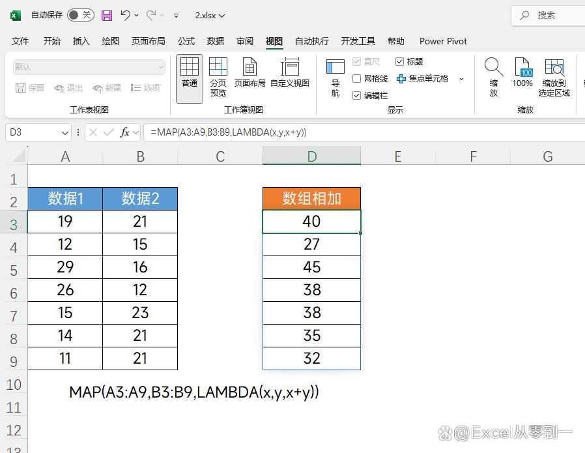Enable the 网格线 gridlines checkbox
The height and width of the screenshot is (453, 585).
[x=357, y=79]
